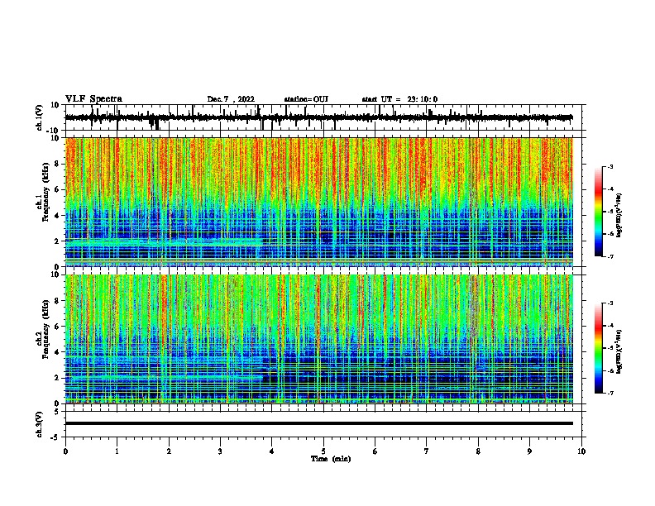Click time axis tick label 9
This screenshot has width=655, height=506.
pyautogui.click(x=529, y=451)
